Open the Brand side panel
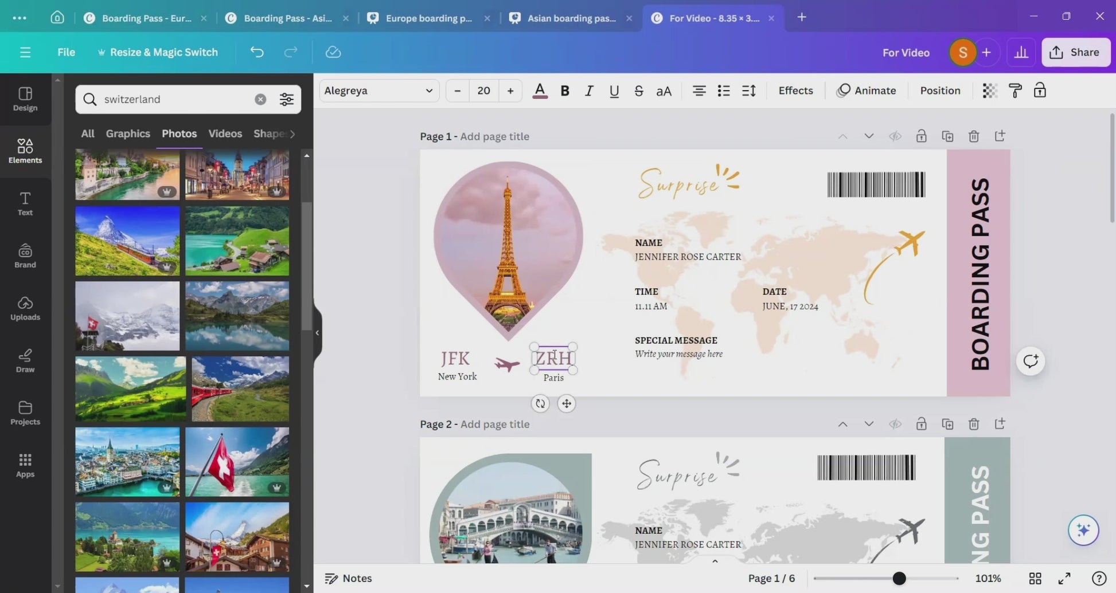Viewport: 1116px width, 593px height. coord(25,256)
